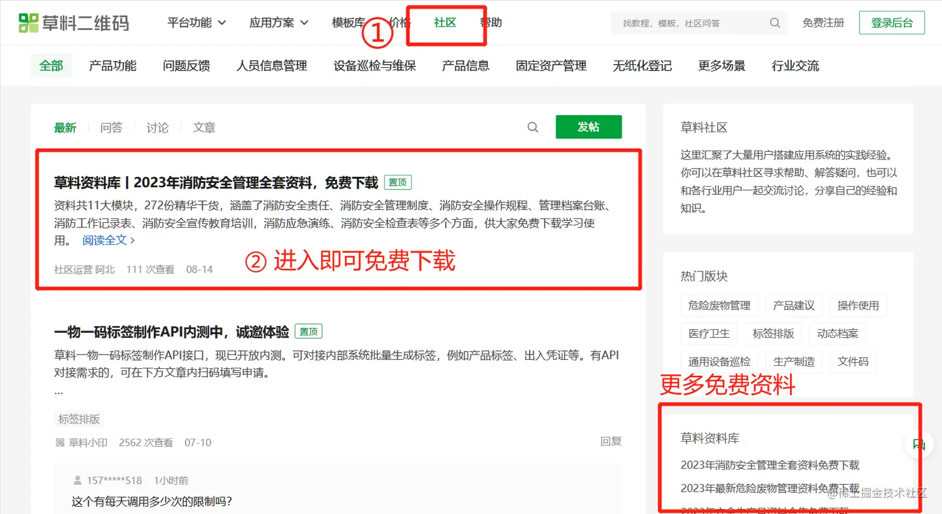Open post 一物一码标签制作API内测中

pos(171,332)
